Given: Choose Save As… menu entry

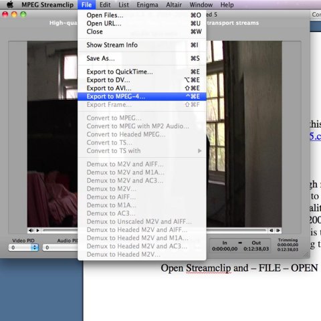Looking at the screenshot, I should tap(142, 58).
